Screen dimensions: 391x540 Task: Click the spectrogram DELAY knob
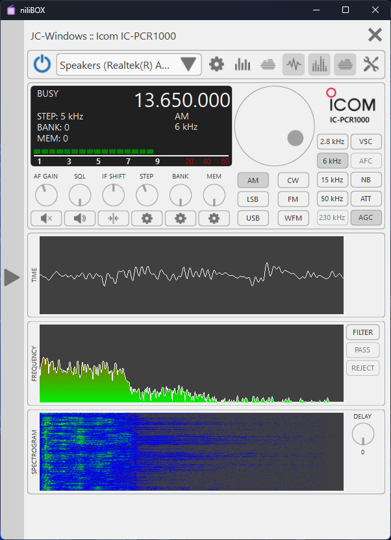coord(363,434)
